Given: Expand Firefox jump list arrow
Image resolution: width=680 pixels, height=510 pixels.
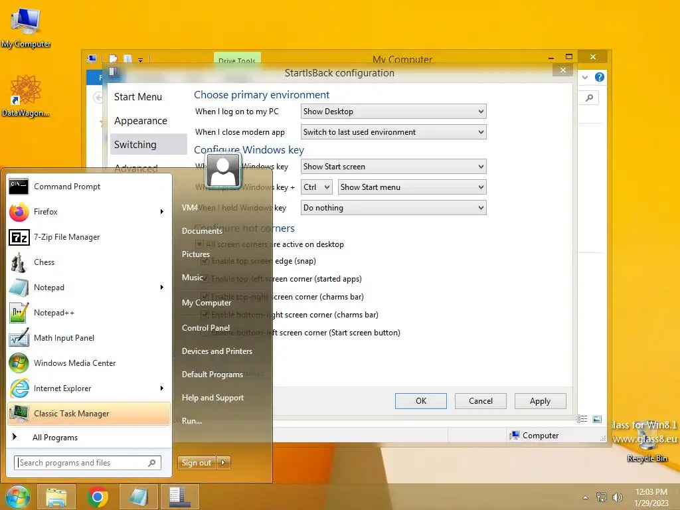Looking at the screenshot, I should coord(162,212).
